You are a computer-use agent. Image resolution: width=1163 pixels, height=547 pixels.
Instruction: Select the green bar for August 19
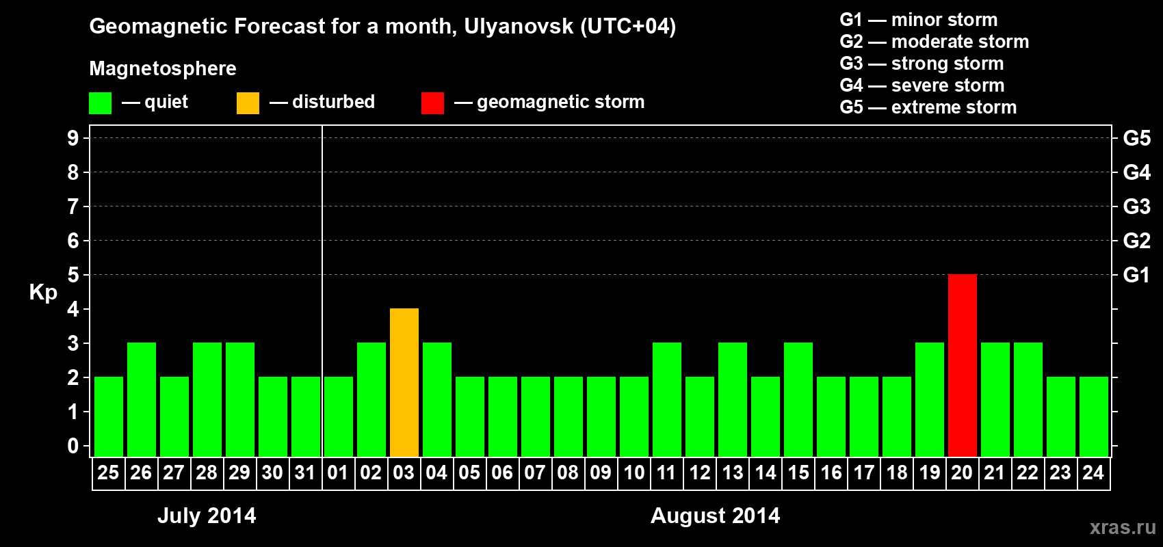(x=929, y=399)
